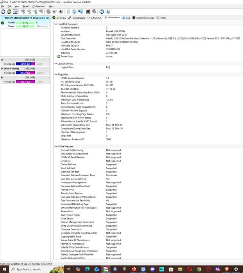
Task: Click the [Recovery] label under the disk
Action: coord(42,27)
